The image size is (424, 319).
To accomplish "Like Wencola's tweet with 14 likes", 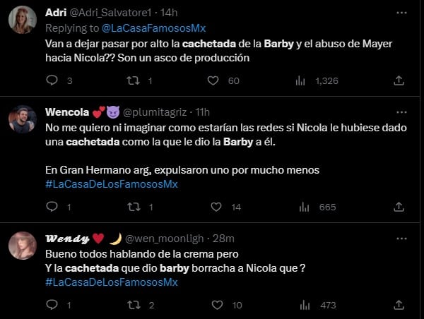I will 213,207.
